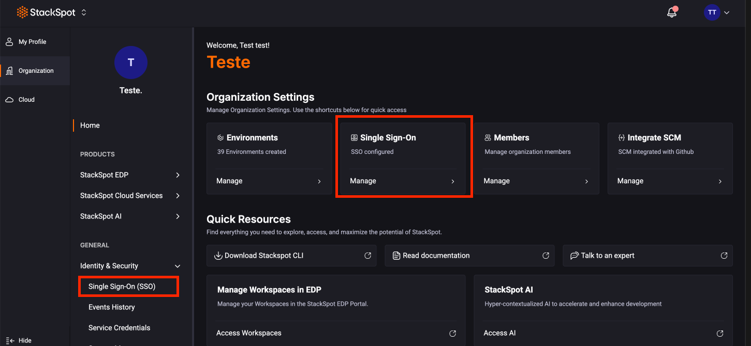Open the notifications bell
The image size is (751, 346).
click(x=671, y=12)
